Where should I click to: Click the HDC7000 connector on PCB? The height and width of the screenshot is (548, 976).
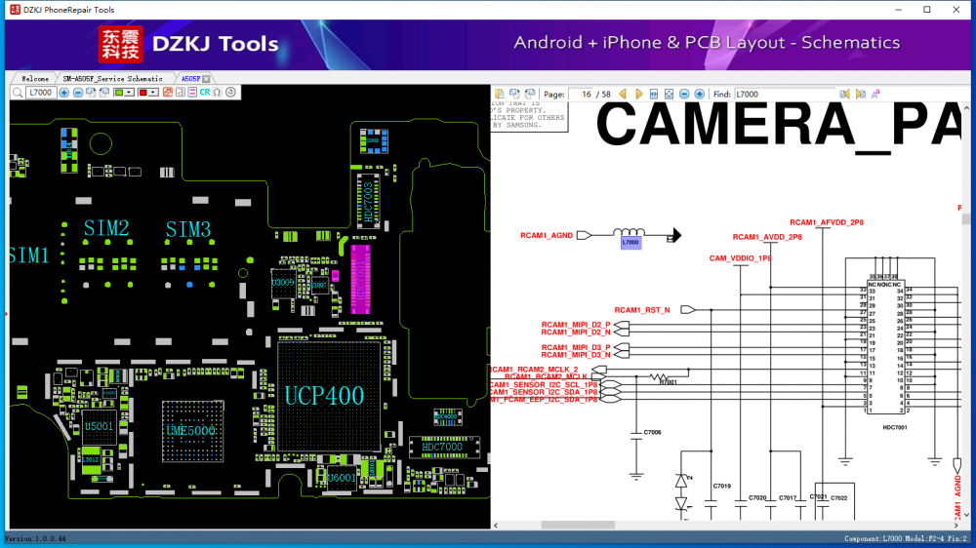[x=443, y=447]
